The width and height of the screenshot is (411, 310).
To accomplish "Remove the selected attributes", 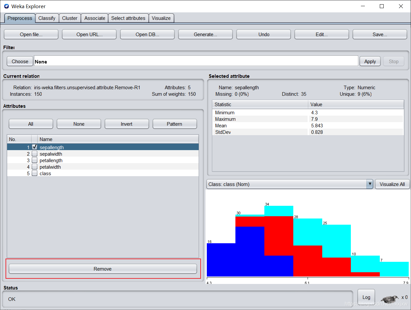I will [x=103, y=269].
